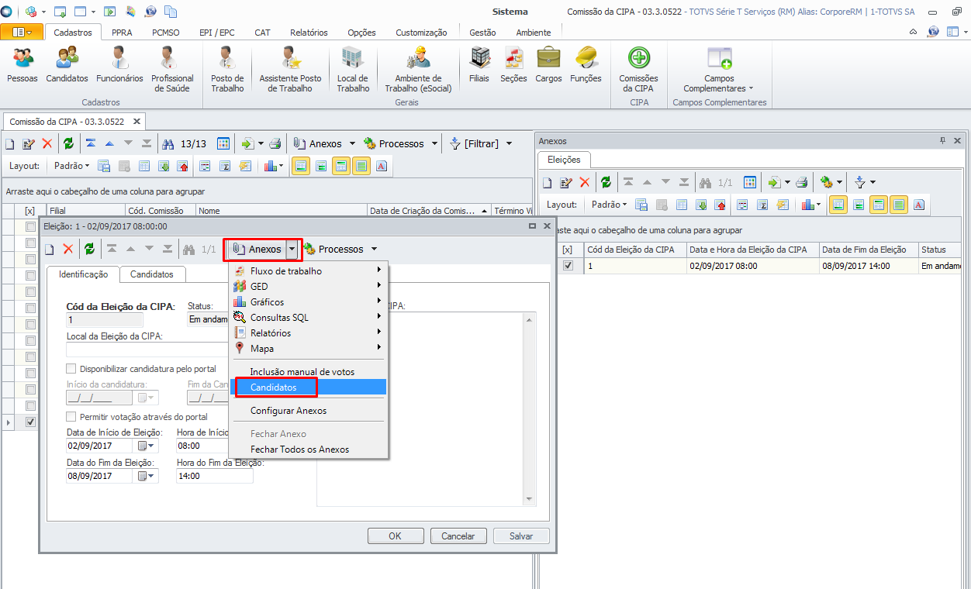971x589 pixels.
Task: Open Funções in the ribbon
Action: tap(586, 65)
